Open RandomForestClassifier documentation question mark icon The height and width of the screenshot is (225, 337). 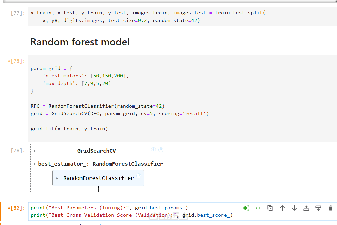(138, 176)
